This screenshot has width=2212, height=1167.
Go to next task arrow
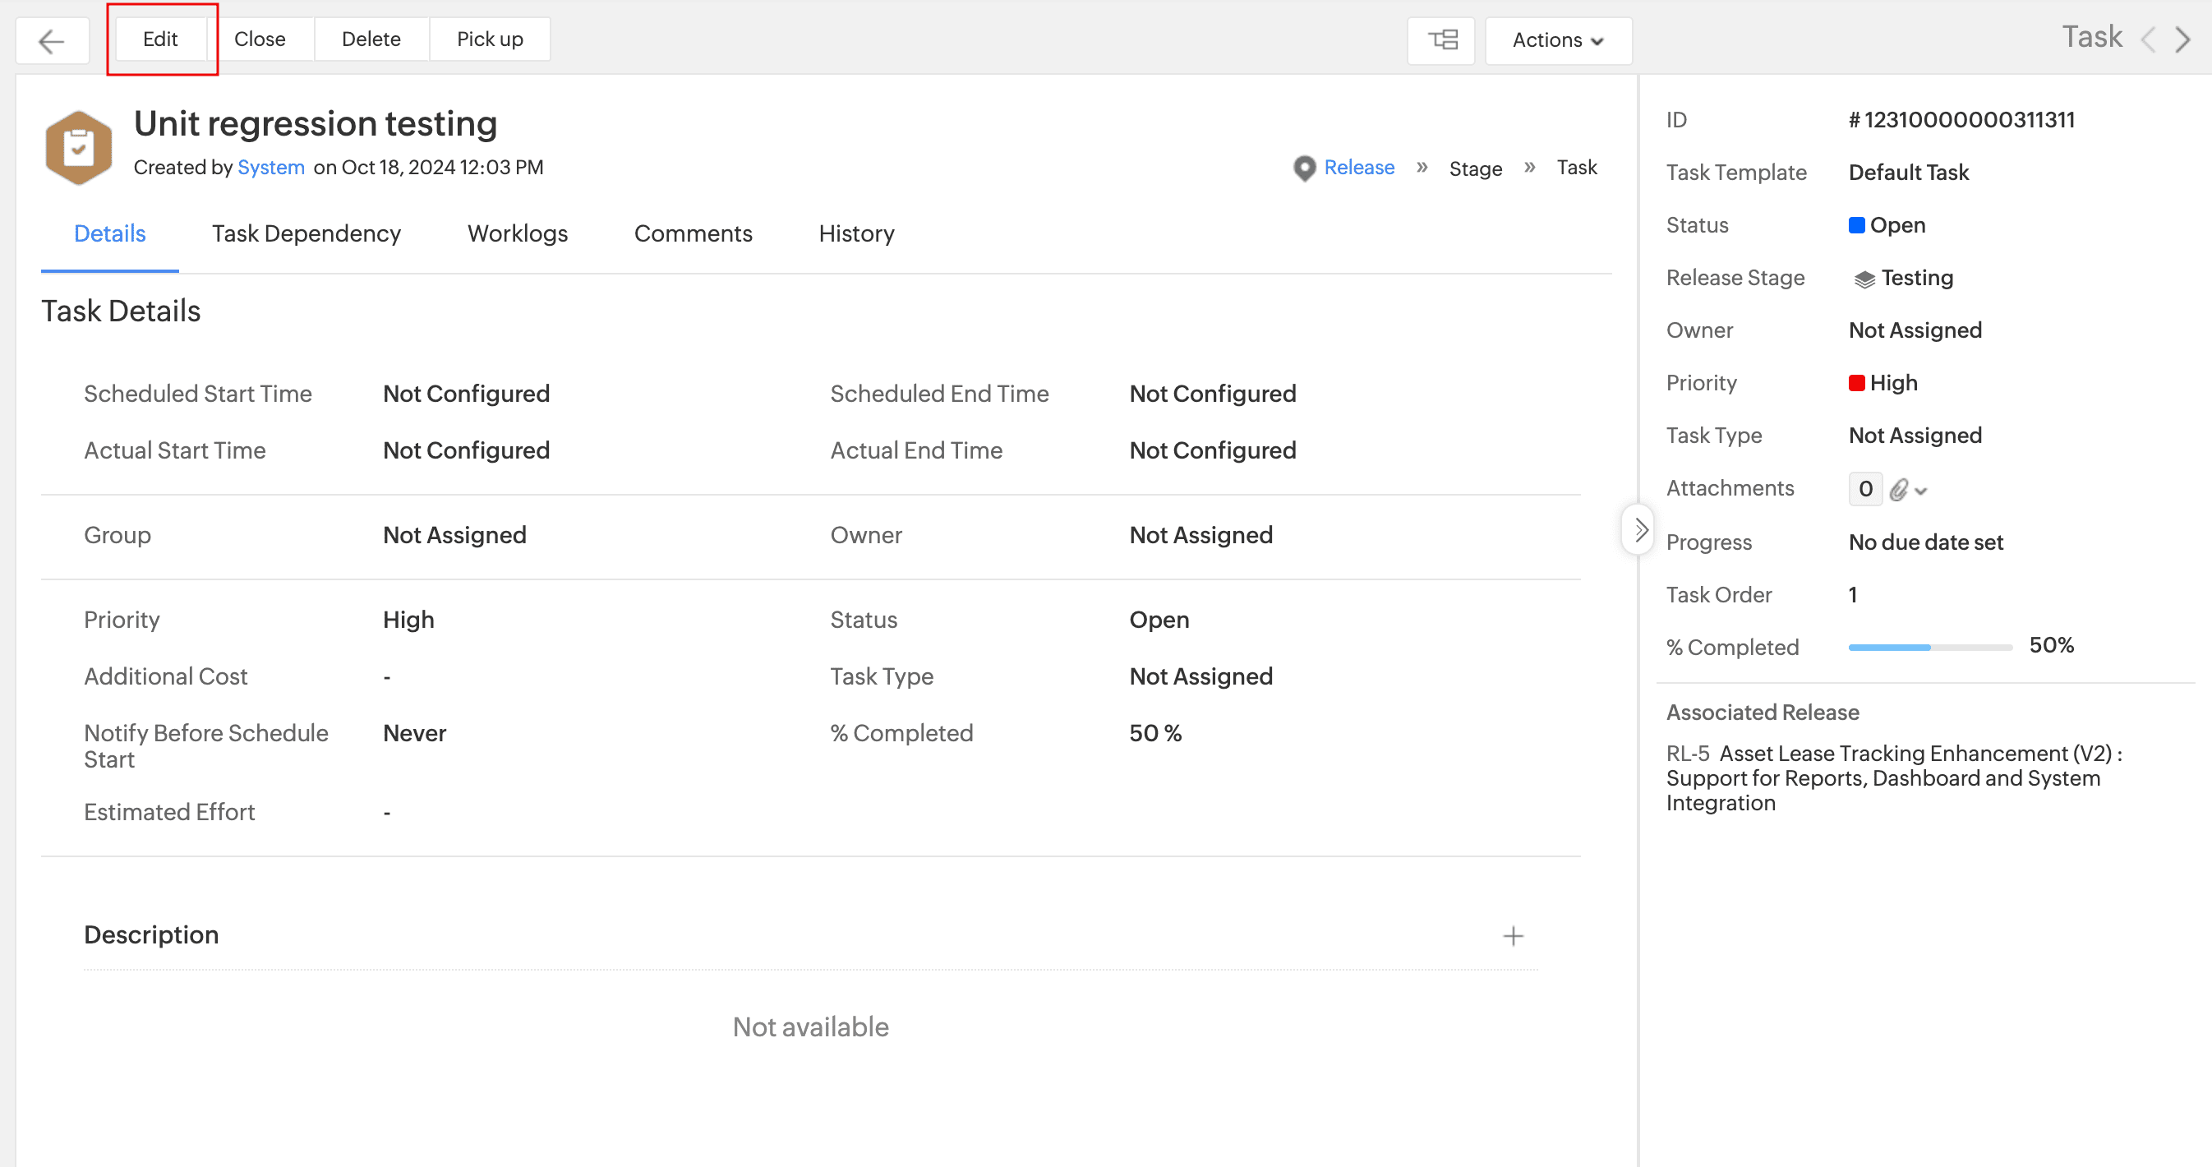2182,39
